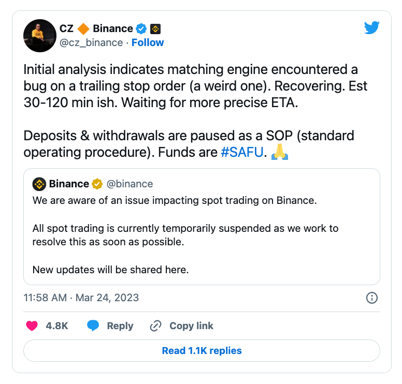Click the blue verified badge next to CZ Binance
The height and width of the screenshot is (384, 402).
(141, 29)
